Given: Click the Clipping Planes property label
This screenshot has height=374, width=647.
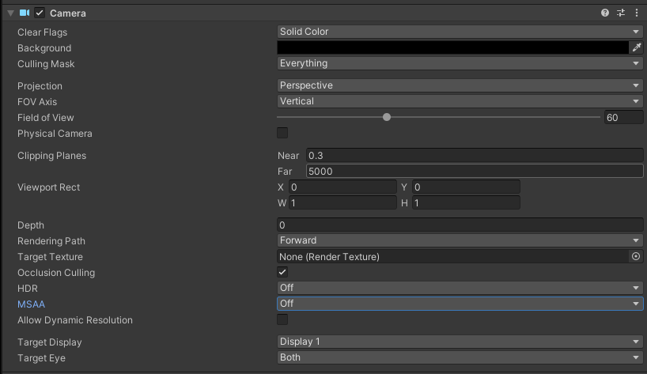Looking at the screenshot, I should (51, 156).
